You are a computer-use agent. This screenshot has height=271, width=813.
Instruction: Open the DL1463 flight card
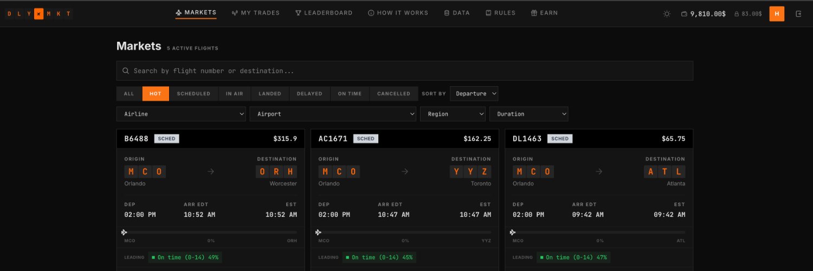(599, 200)
